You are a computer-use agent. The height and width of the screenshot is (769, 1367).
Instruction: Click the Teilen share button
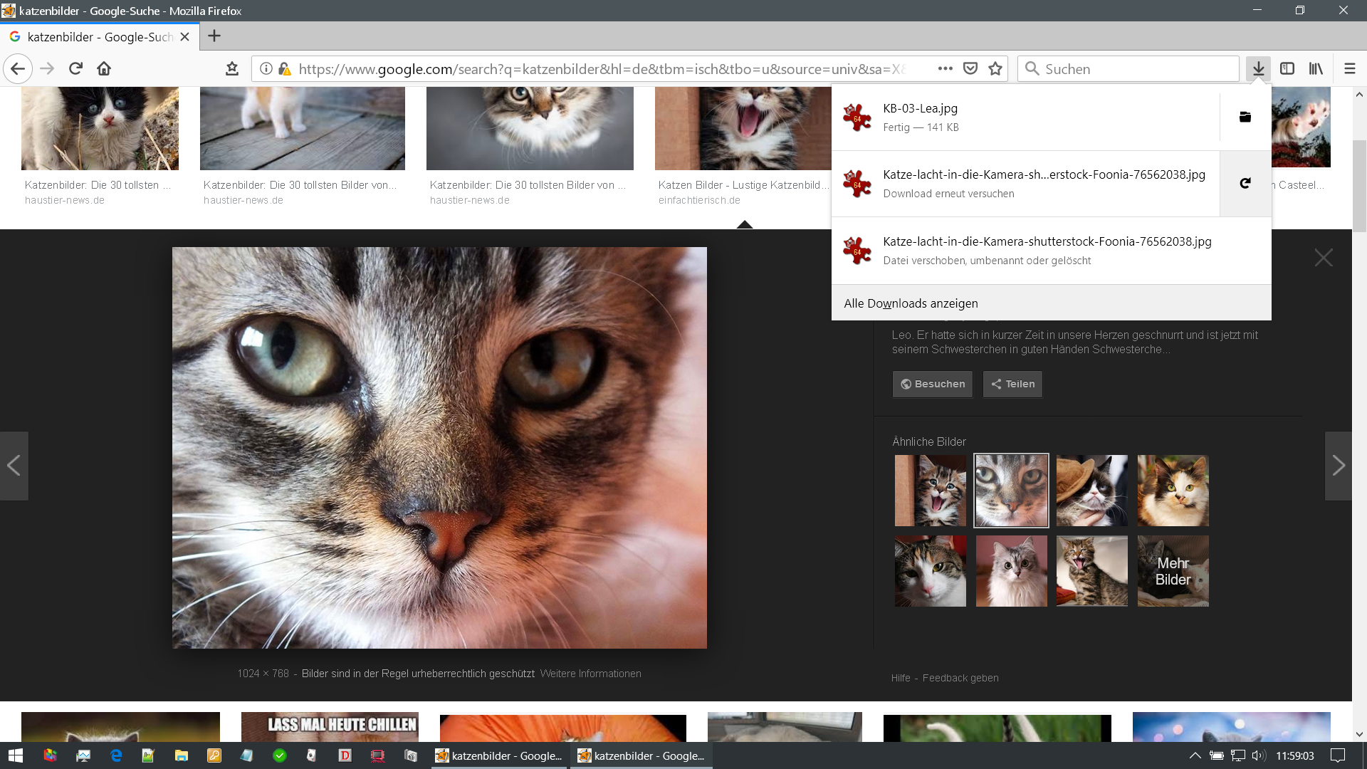[1012, 384]
